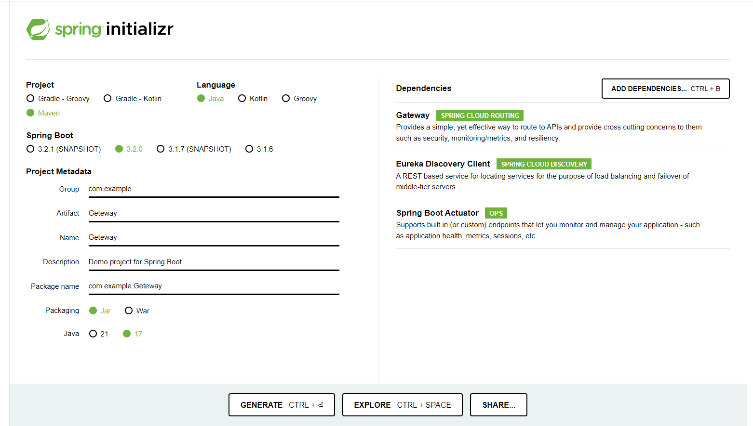
Task: Edit the Description field
Action: click(x=214, y=262)
